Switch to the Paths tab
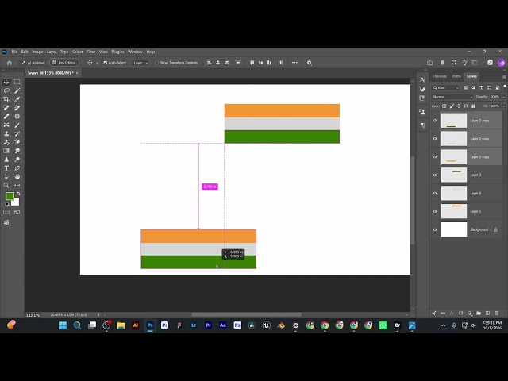The image size is (508, 381). coord(456,76)
